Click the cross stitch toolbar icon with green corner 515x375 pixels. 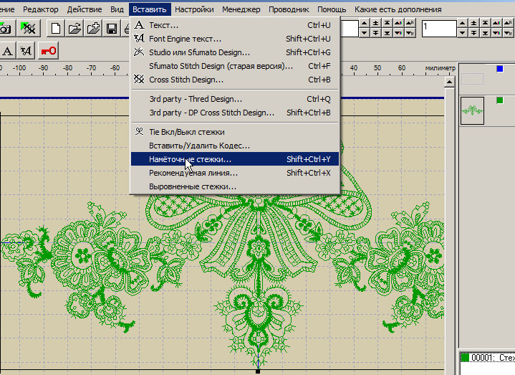(x=28, y=28)
